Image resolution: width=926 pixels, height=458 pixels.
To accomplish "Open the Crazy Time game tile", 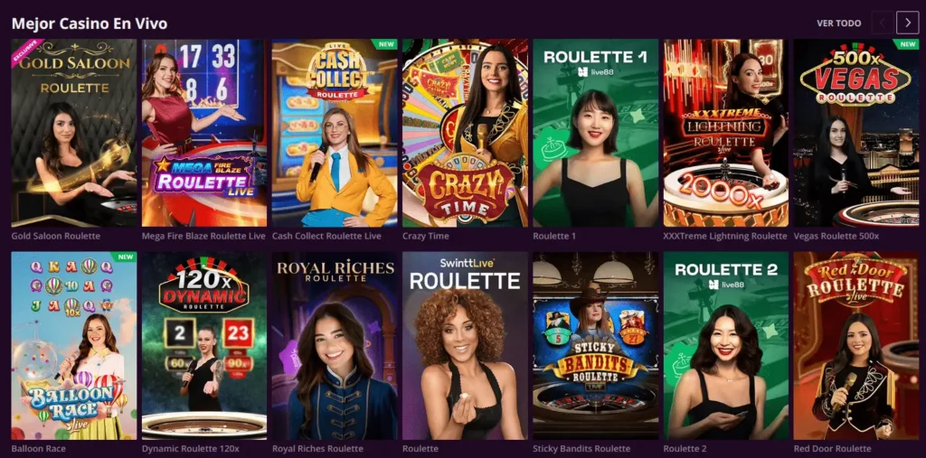I will click(466, 133).
